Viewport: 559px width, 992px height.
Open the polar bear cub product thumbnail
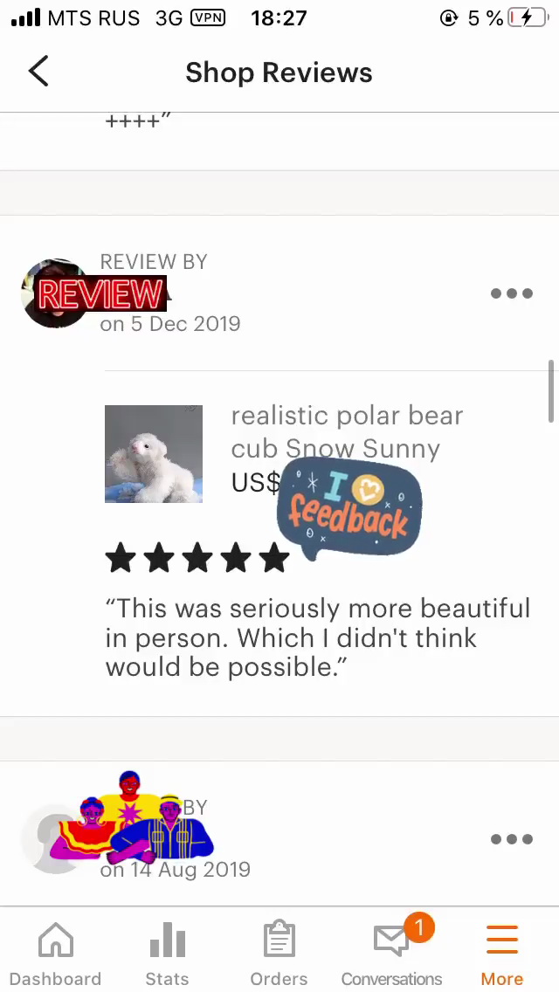tap(153, 453)
